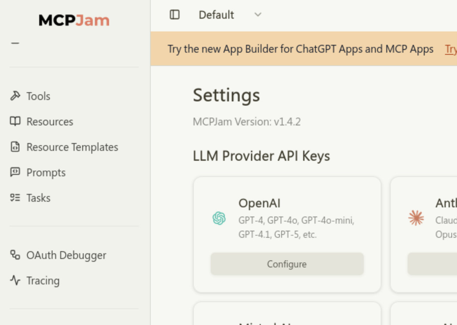Open the Default workspace dropdown

tap(230, 15)
